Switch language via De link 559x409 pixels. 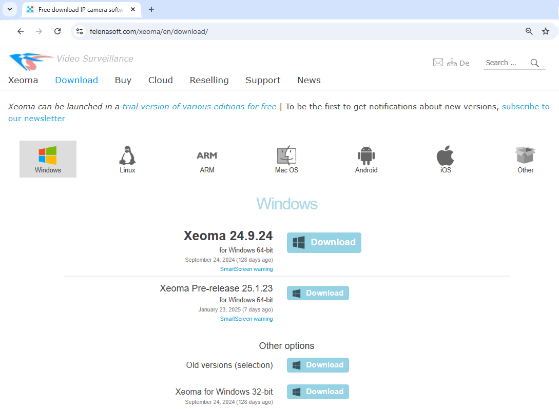[x=464, y=63]
